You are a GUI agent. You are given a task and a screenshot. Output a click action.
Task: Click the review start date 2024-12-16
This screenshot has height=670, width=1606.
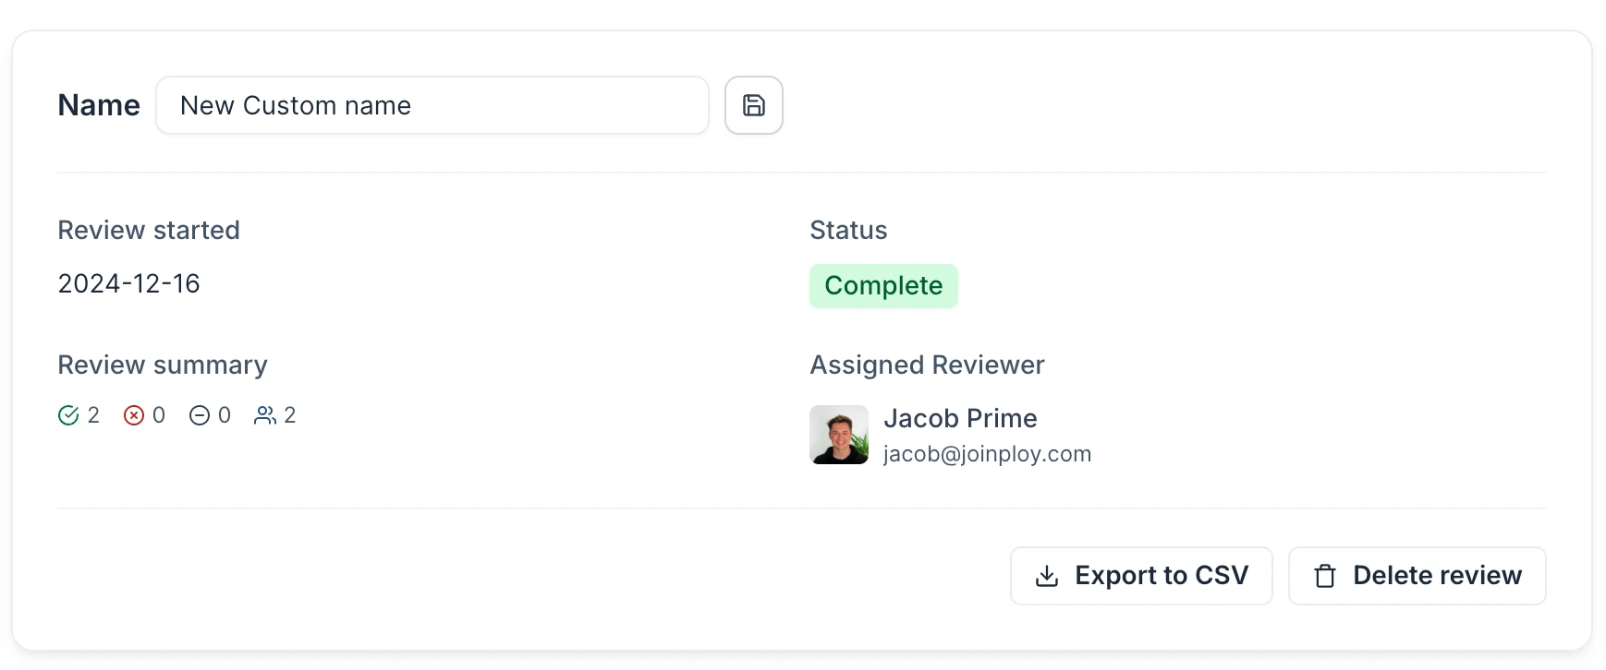click(x=128, y=283)
